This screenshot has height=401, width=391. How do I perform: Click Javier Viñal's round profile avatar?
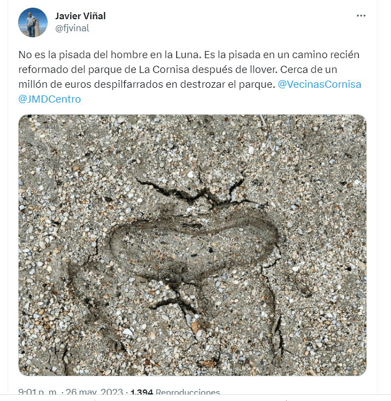tap(33, 22)
